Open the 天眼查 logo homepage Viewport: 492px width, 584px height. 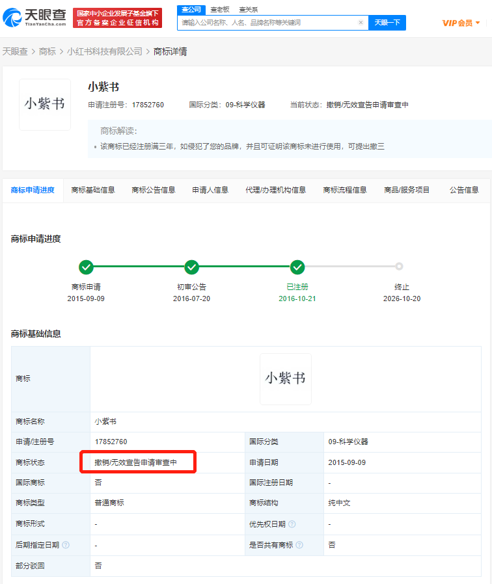tap(34, 17)
